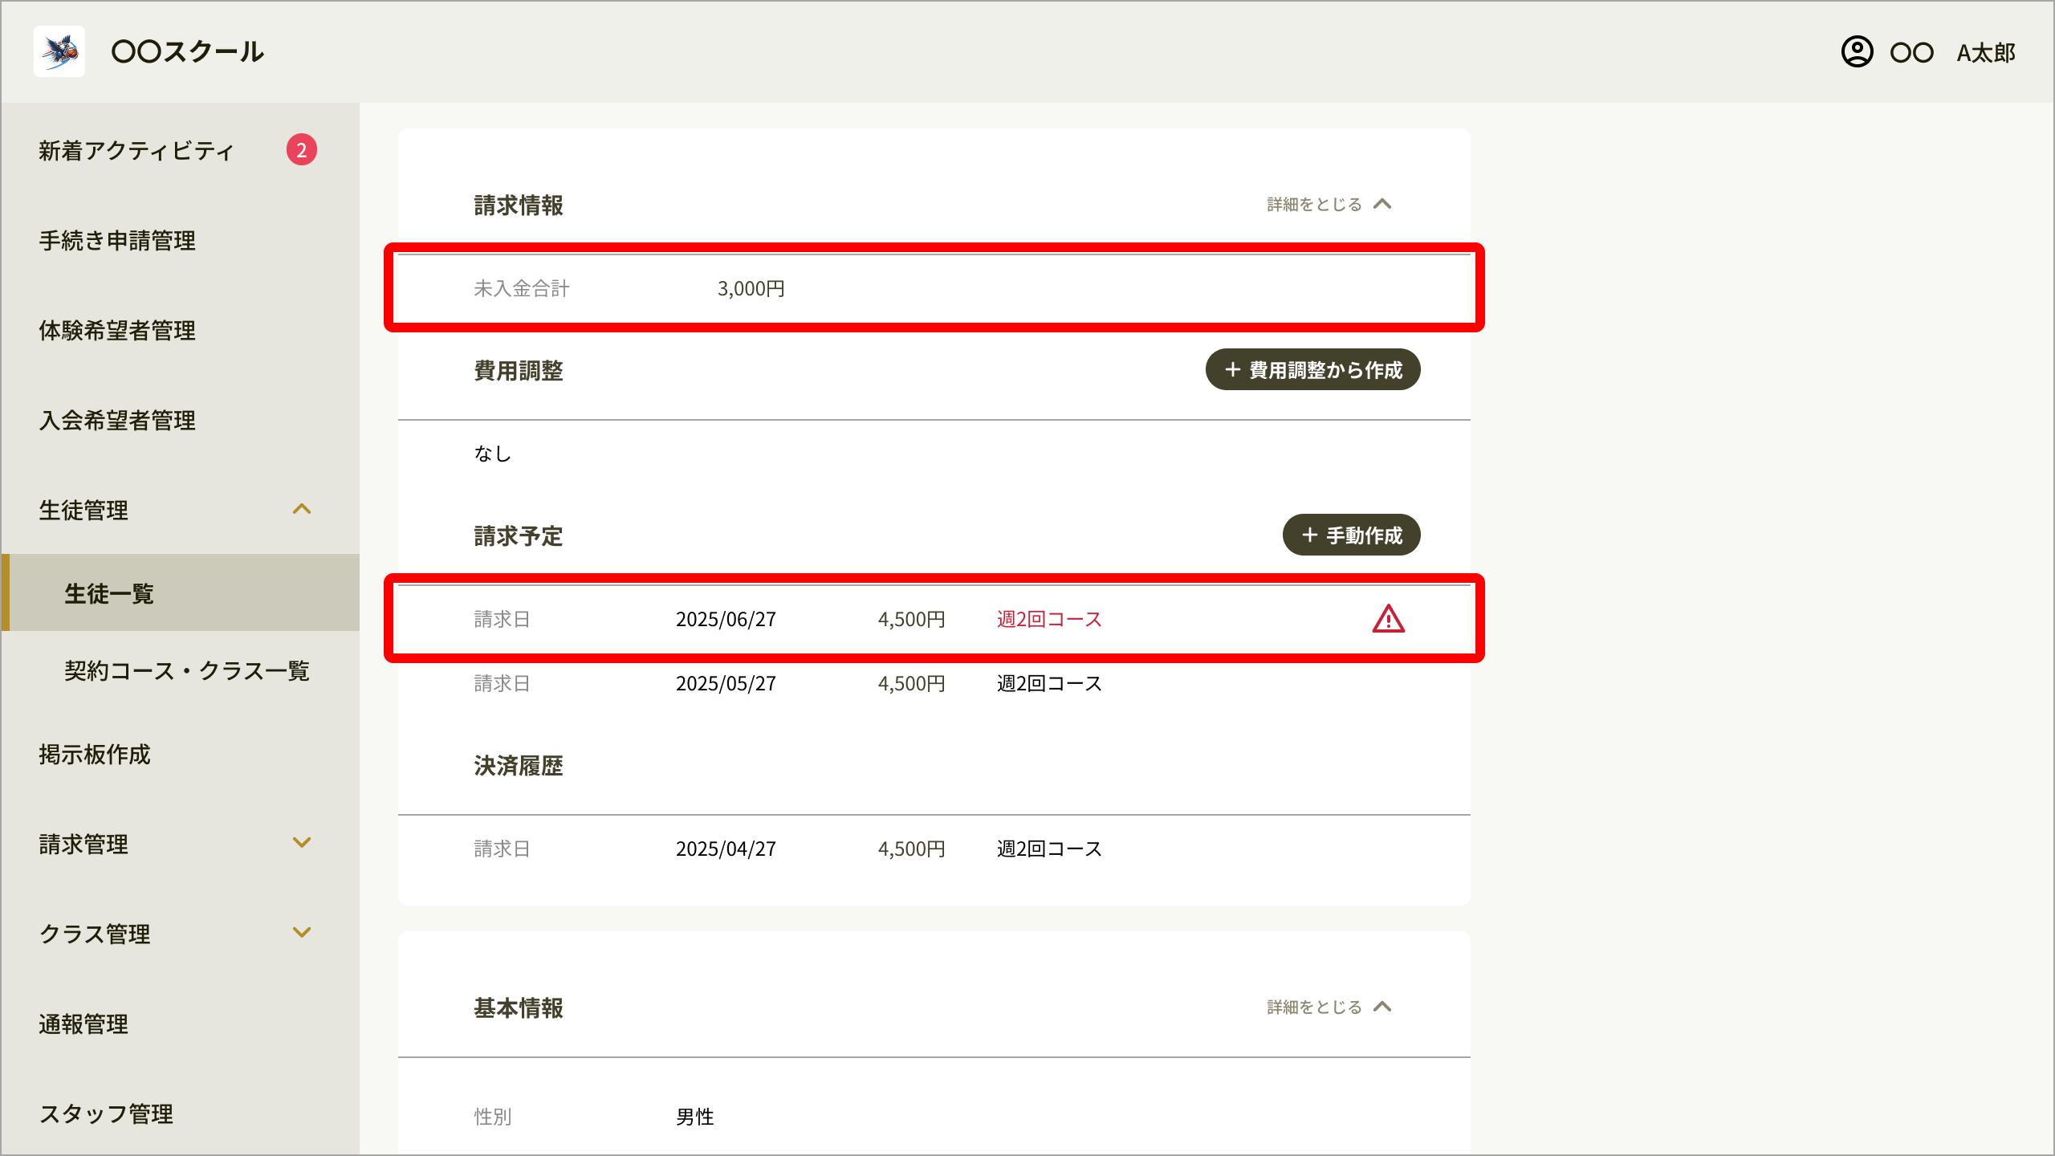The height and width of the screenshot is (1156, 2055).
Task: Click the なし text under 費用調整
Action: (492, 454)
